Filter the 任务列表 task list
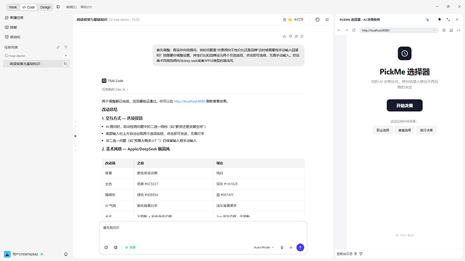465x261 pixels. click(x=66, y=47)
